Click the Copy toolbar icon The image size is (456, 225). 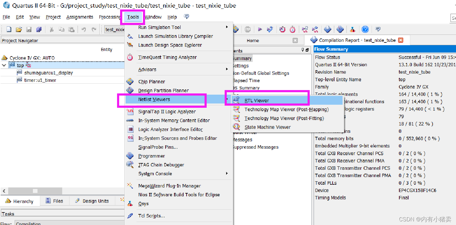(x=62, y=29)
